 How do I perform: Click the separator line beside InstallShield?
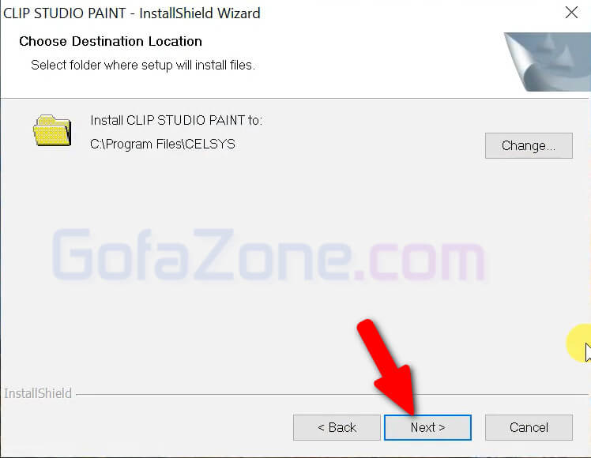click(x=332, y=395)
